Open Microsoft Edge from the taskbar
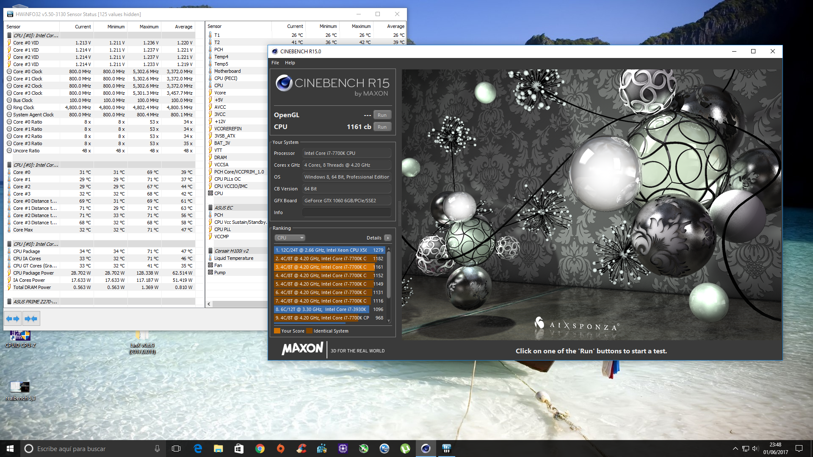813x457 pixels. point(198,449)
